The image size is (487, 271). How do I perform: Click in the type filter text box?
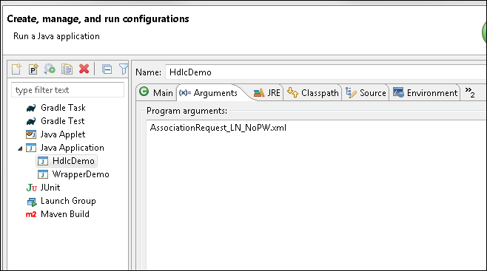pyautogui.click(x=67, y=90)
